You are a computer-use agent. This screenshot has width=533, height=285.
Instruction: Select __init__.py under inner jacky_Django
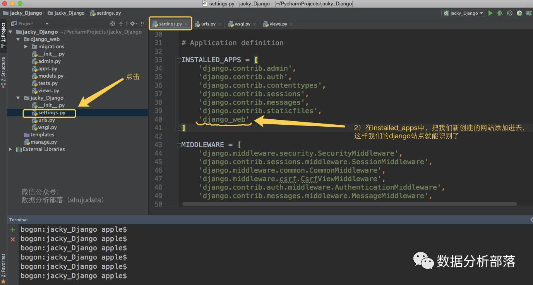[48, 105]
